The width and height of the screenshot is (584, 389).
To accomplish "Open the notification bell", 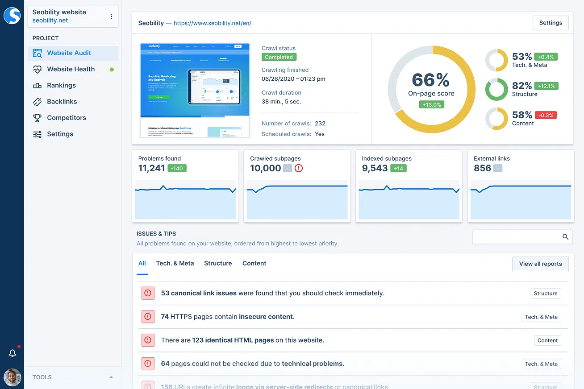I will (13, 352).
